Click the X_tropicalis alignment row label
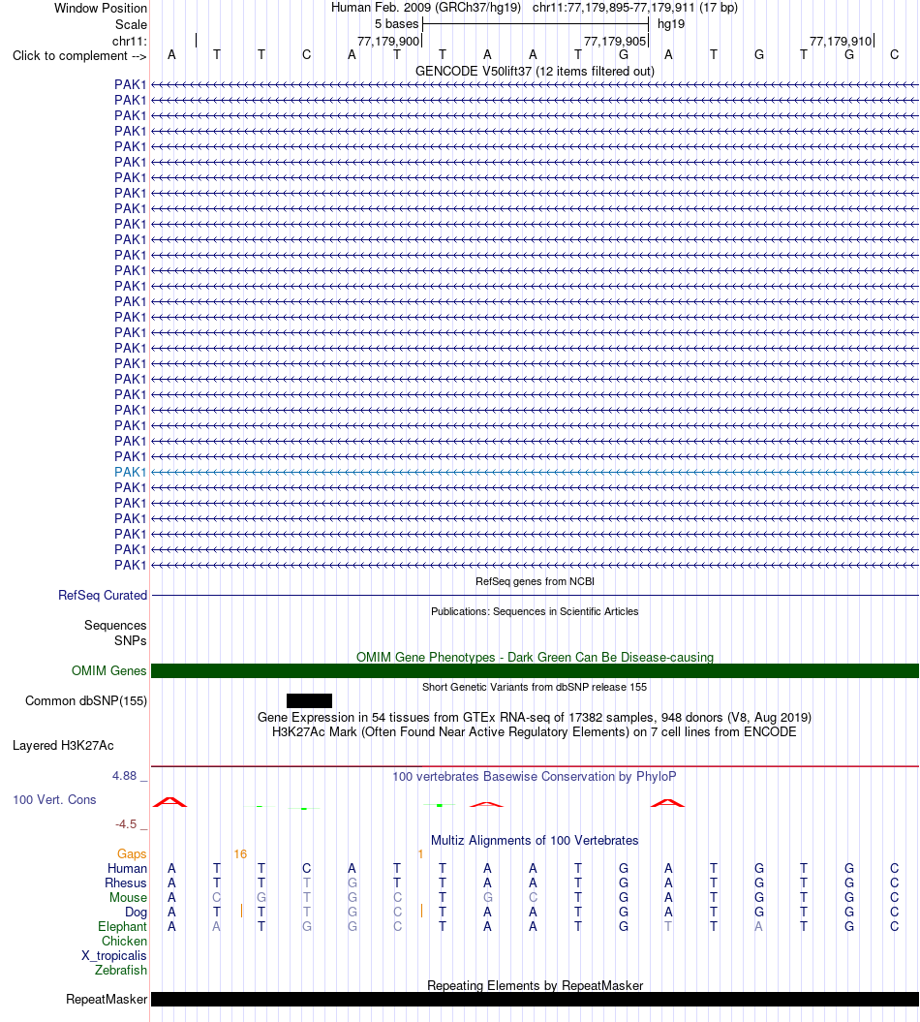Screen dimensions: 920x1022 114,955
